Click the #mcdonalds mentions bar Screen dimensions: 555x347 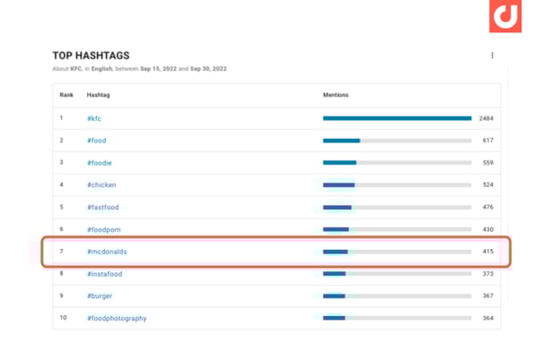(398, 252)
